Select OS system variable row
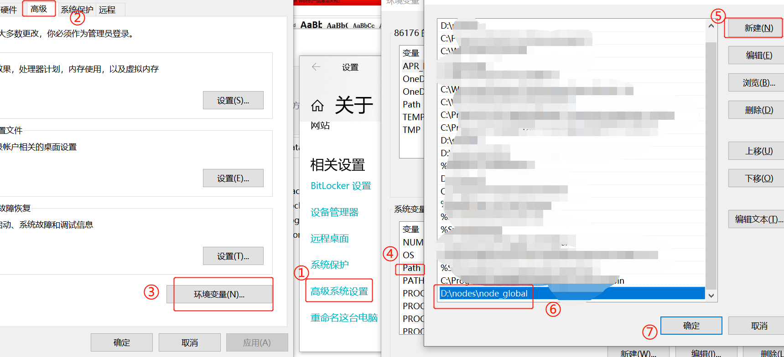The image size is (784, 357). 412,255
